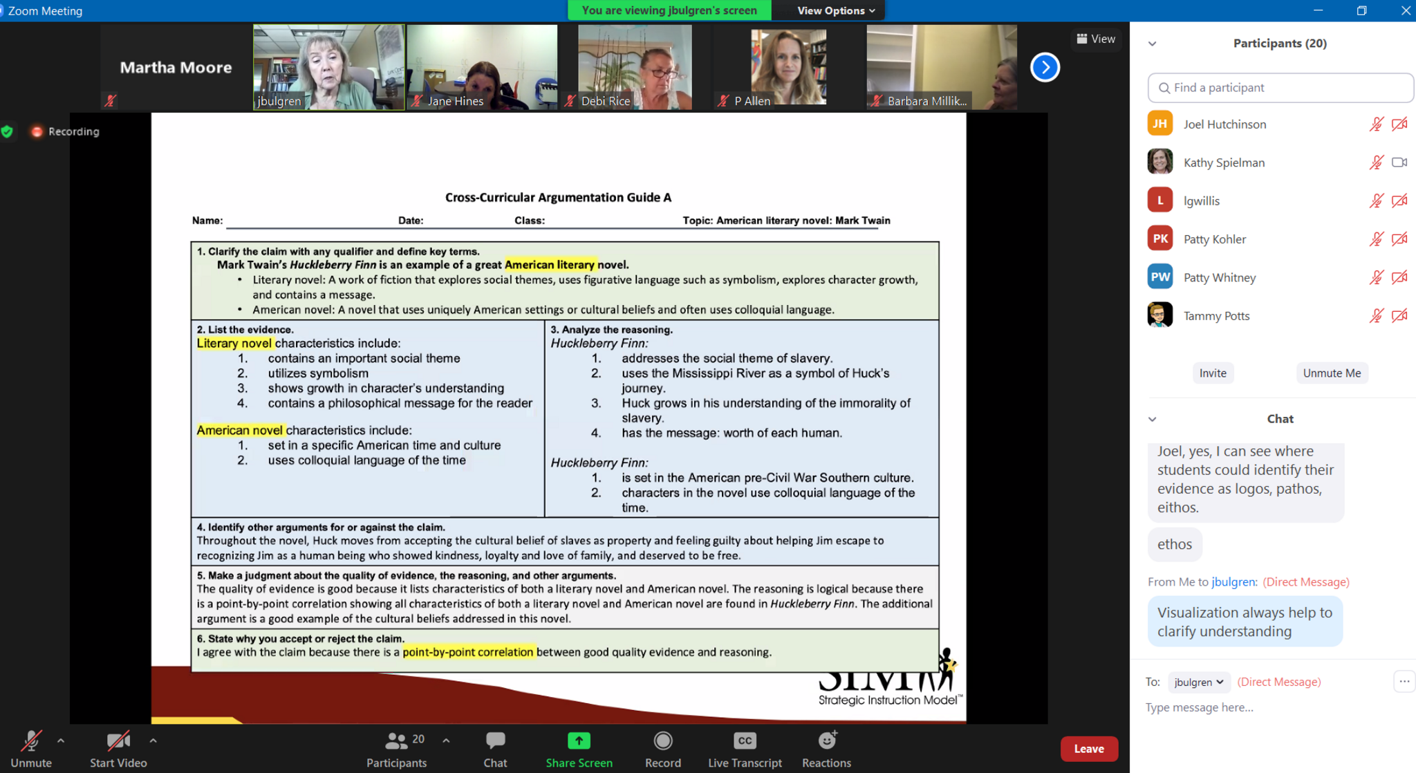This screenshot has height=773, width=1416.
Task: Click the Unmute Me button
Action: pyautogui.click(x=1331, y=373)
